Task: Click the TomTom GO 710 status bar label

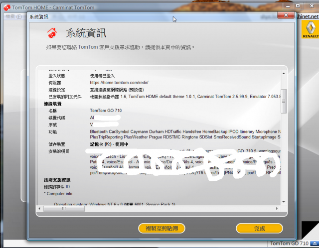Action: coord(289,244)
